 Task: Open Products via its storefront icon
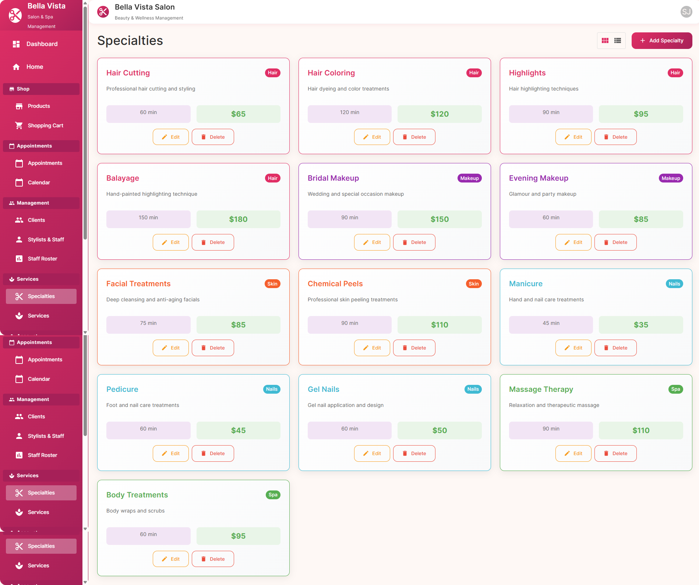19,106
